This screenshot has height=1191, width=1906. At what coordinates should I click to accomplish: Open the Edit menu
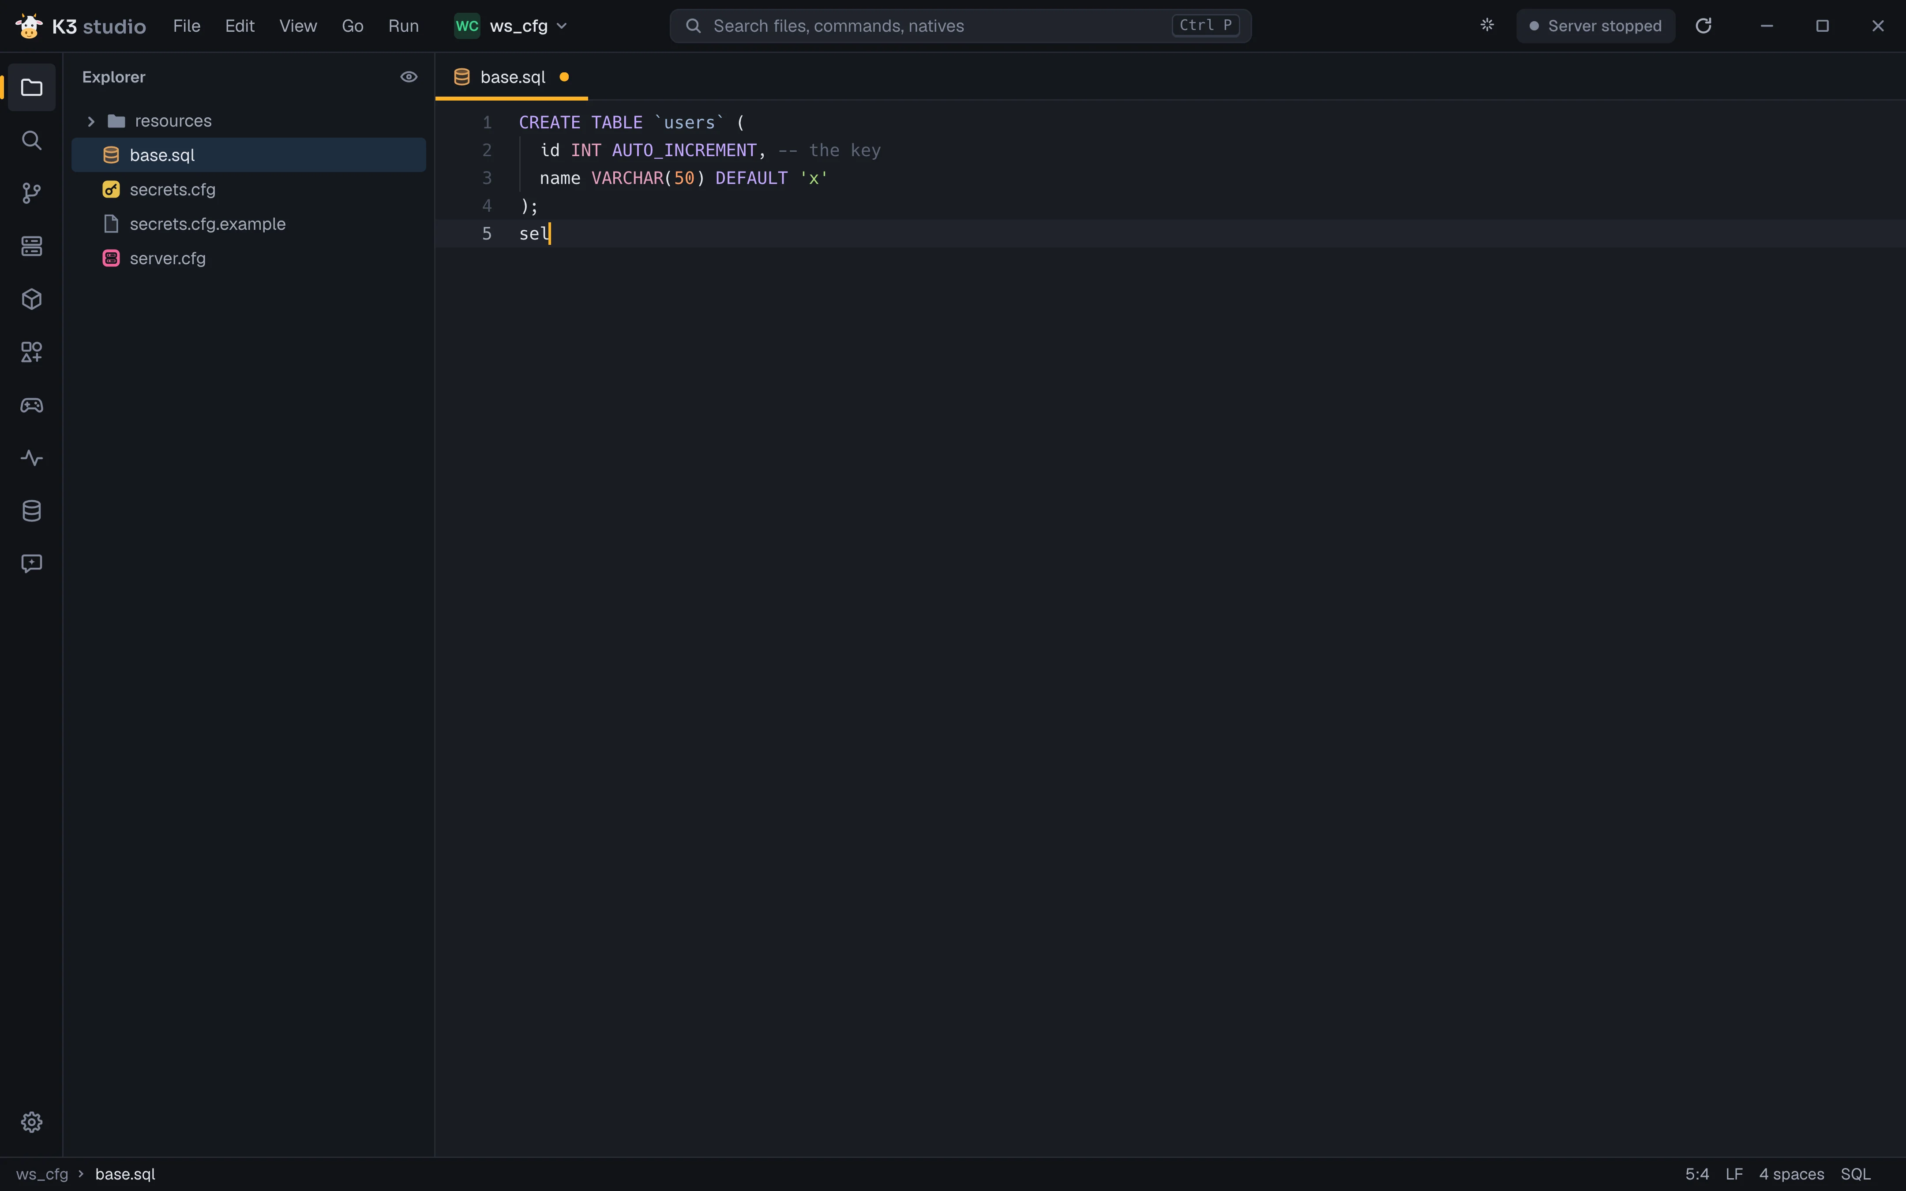click(x=240, y=26)
